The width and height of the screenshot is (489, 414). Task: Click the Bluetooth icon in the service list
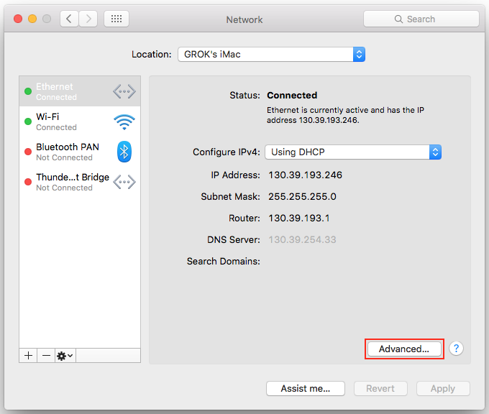124,152
